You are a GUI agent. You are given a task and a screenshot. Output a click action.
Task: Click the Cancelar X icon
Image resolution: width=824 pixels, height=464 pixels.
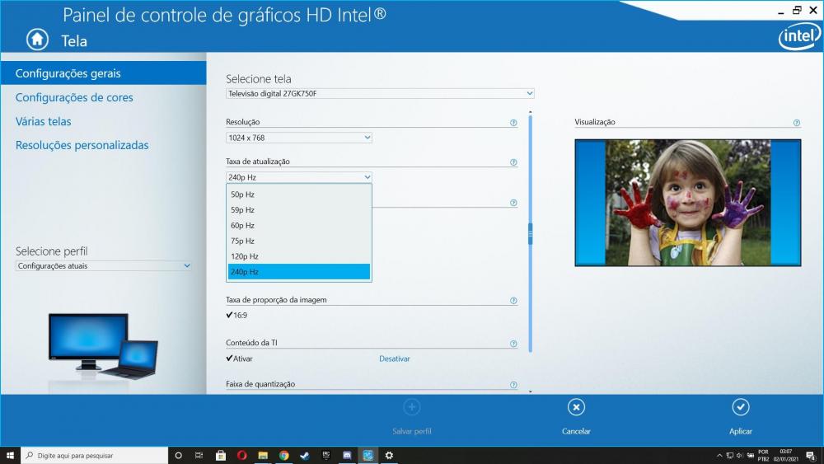[576, 407]
